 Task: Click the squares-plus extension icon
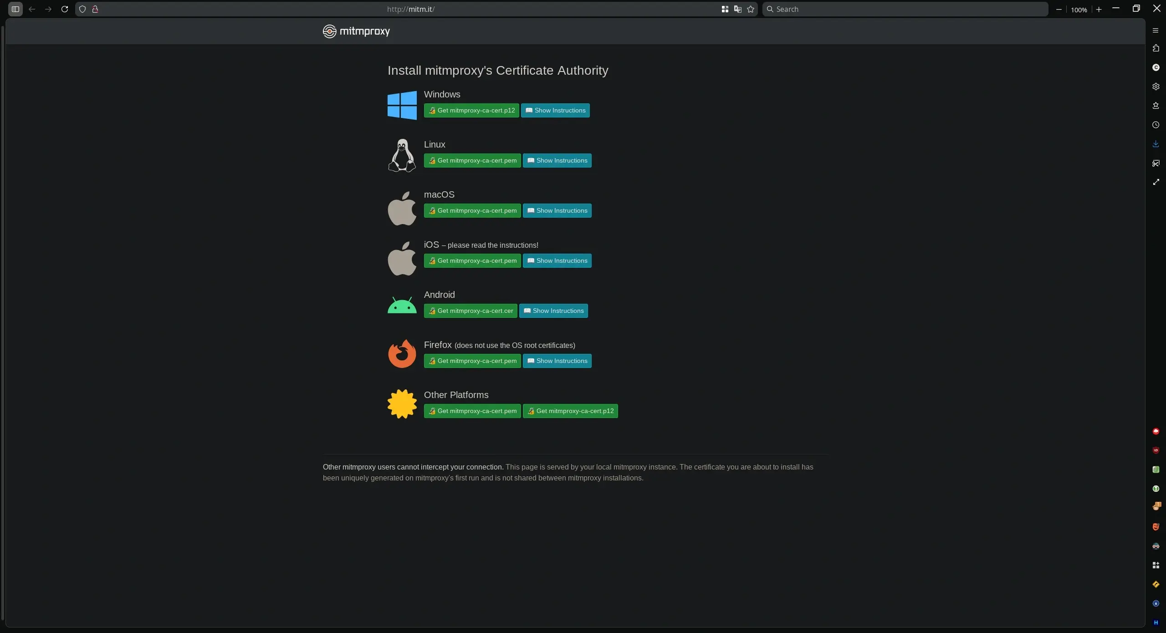(1156, 565)
